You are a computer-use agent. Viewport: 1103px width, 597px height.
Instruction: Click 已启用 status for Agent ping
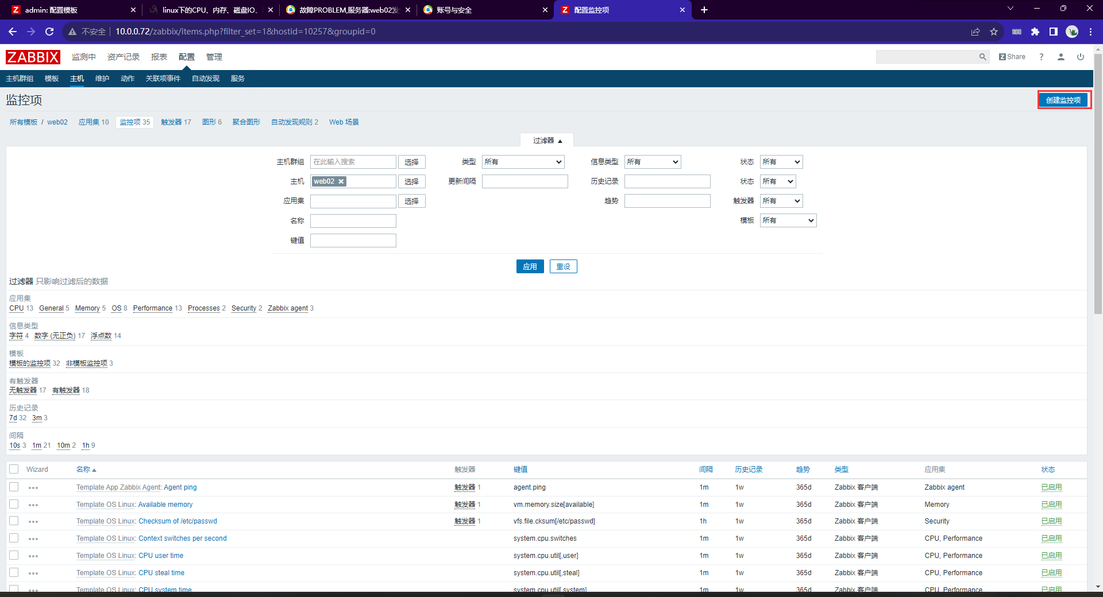[1051, 487]
